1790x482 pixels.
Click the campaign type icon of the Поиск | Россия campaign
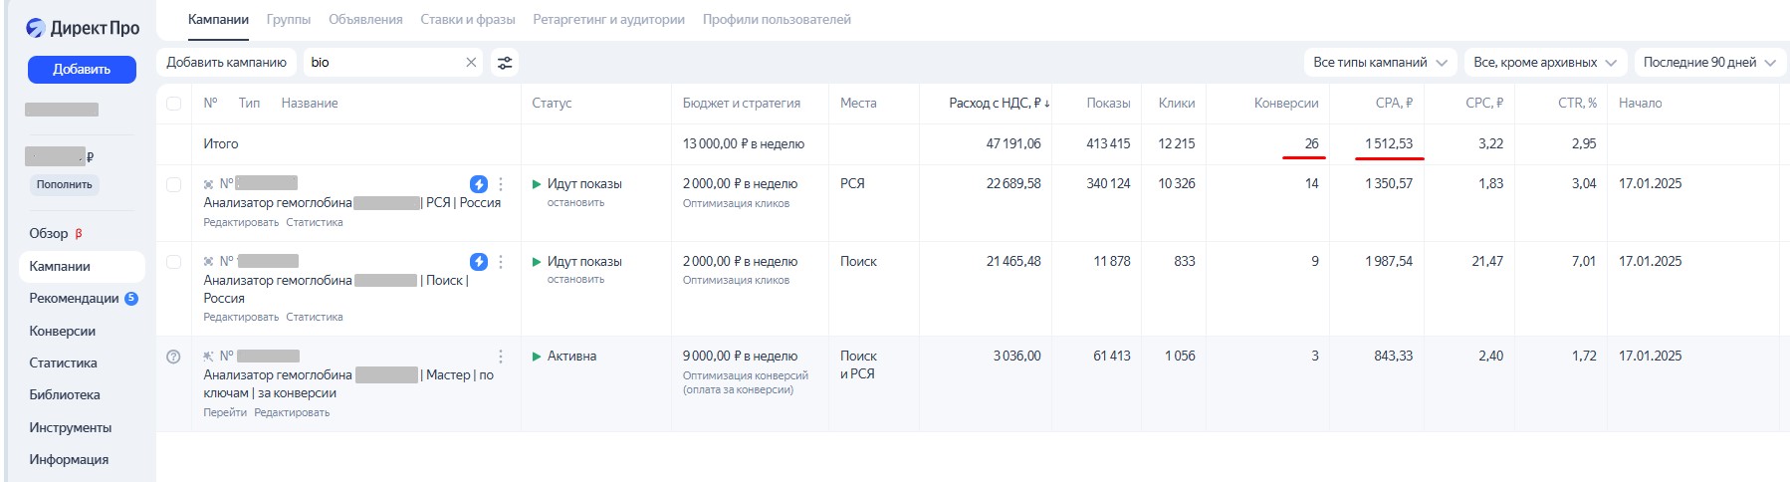coord(208,261)
